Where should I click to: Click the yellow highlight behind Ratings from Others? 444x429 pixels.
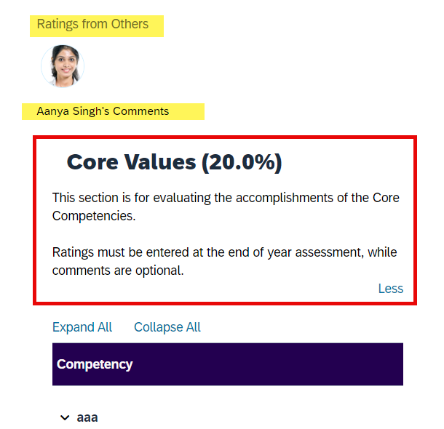click(x=97, y=26)
